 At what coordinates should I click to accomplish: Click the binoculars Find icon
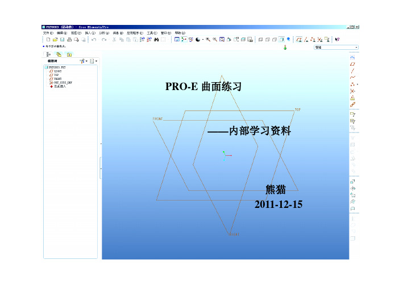[x=156, y=40]
